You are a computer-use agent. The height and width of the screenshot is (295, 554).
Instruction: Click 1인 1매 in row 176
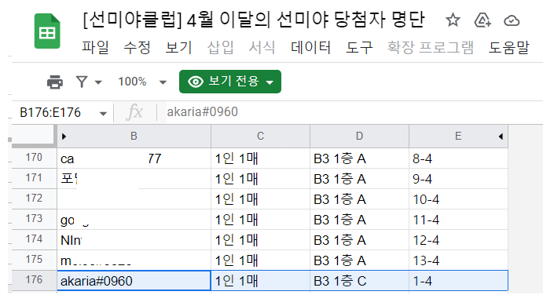[260, 281]
